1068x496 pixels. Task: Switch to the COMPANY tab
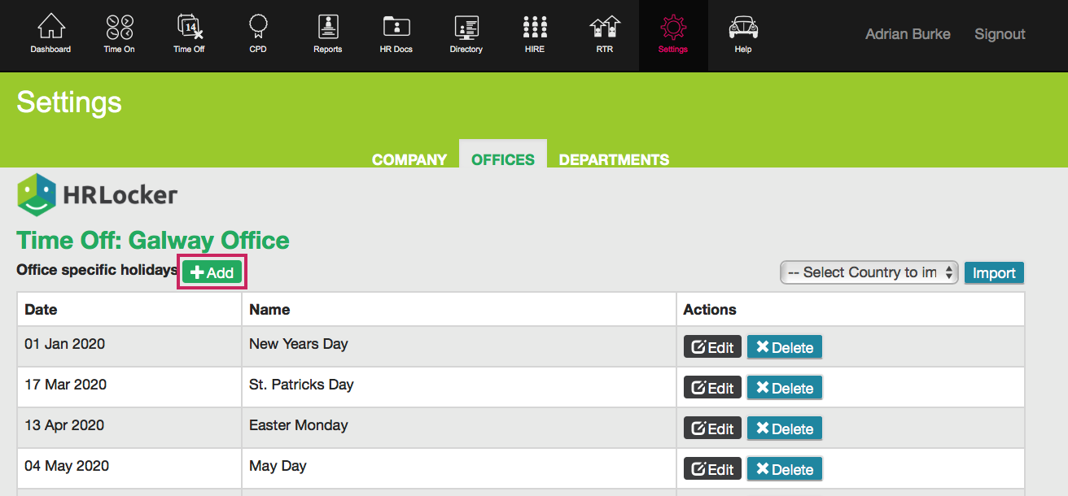coord(409,159)
